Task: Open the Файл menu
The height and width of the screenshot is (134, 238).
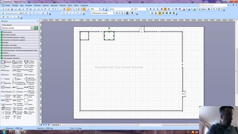Action: point(7,5)
